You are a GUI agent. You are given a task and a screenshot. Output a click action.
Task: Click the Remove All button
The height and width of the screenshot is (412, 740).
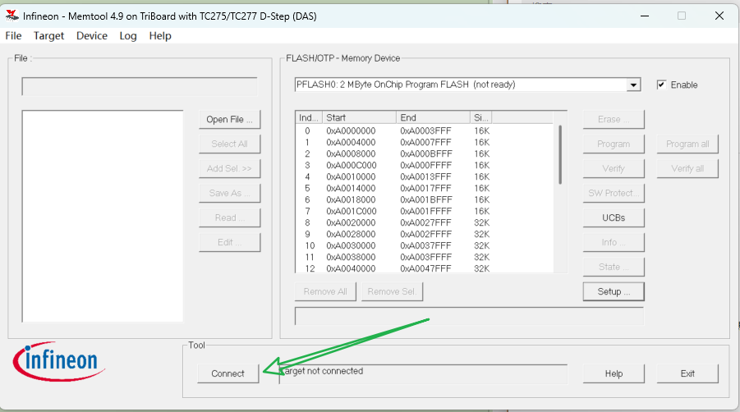[x=325, y=291]
